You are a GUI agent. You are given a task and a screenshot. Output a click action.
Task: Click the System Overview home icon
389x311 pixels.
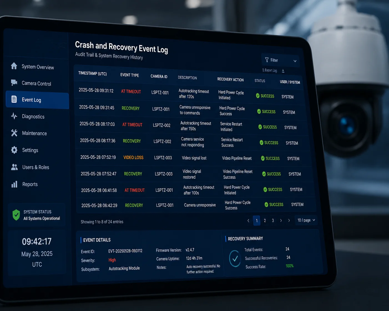[14, 66]
